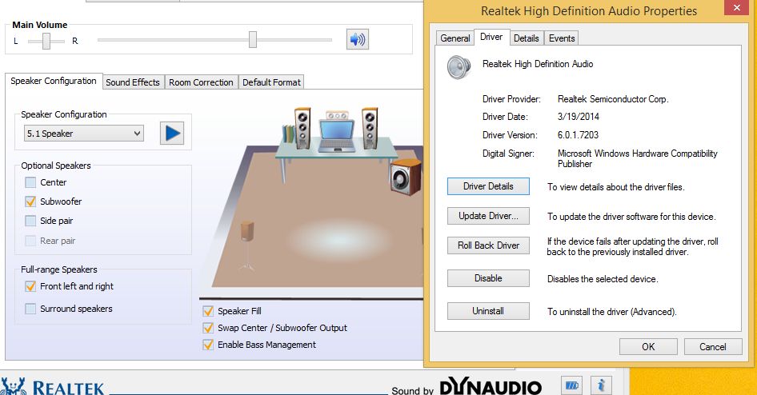Open the Events tab in Properties
757x395 pixels.
point(562,38)
